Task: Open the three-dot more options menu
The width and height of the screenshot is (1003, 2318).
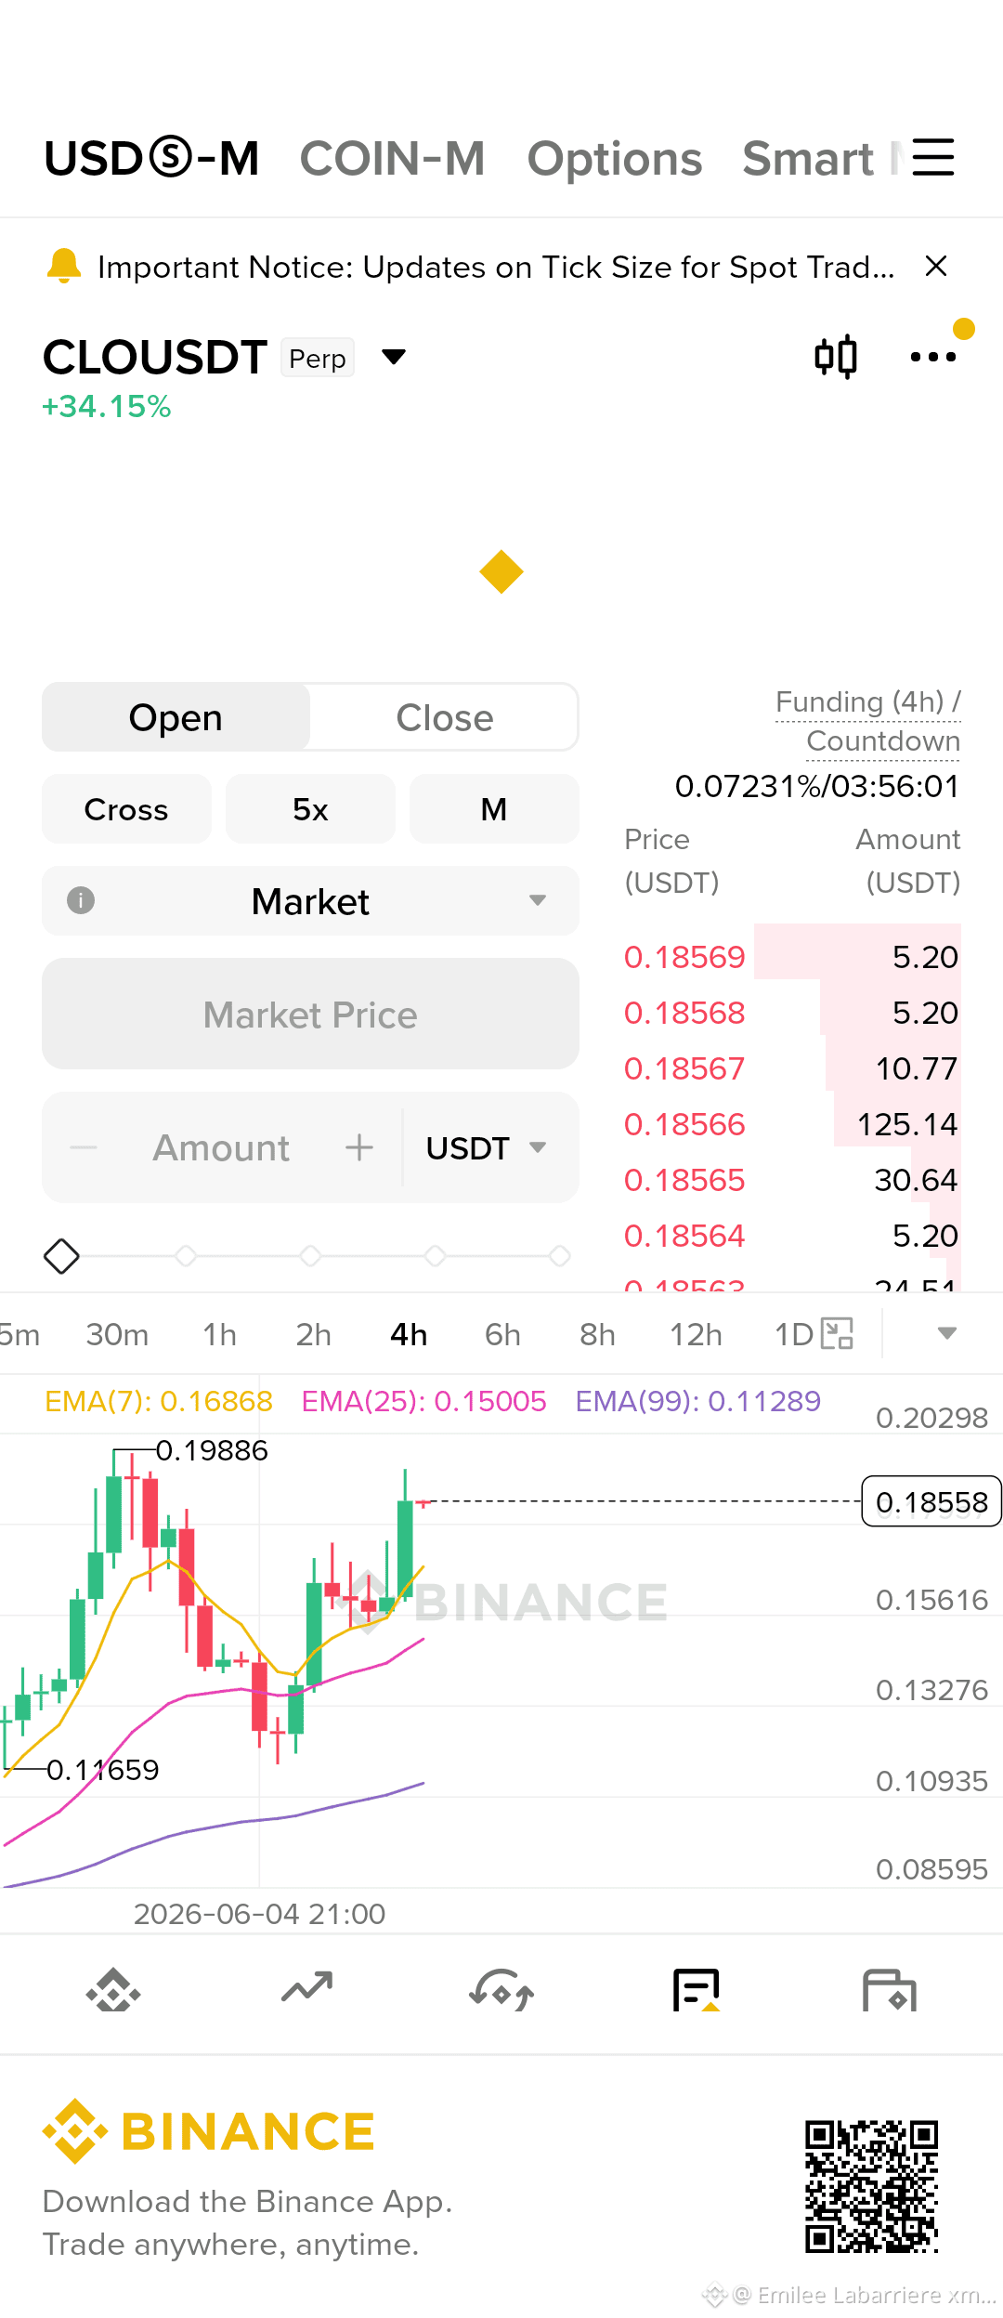Action: click(933, 357)
